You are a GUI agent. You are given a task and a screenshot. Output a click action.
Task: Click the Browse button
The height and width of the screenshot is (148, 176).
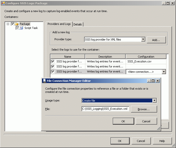[144, 109]
